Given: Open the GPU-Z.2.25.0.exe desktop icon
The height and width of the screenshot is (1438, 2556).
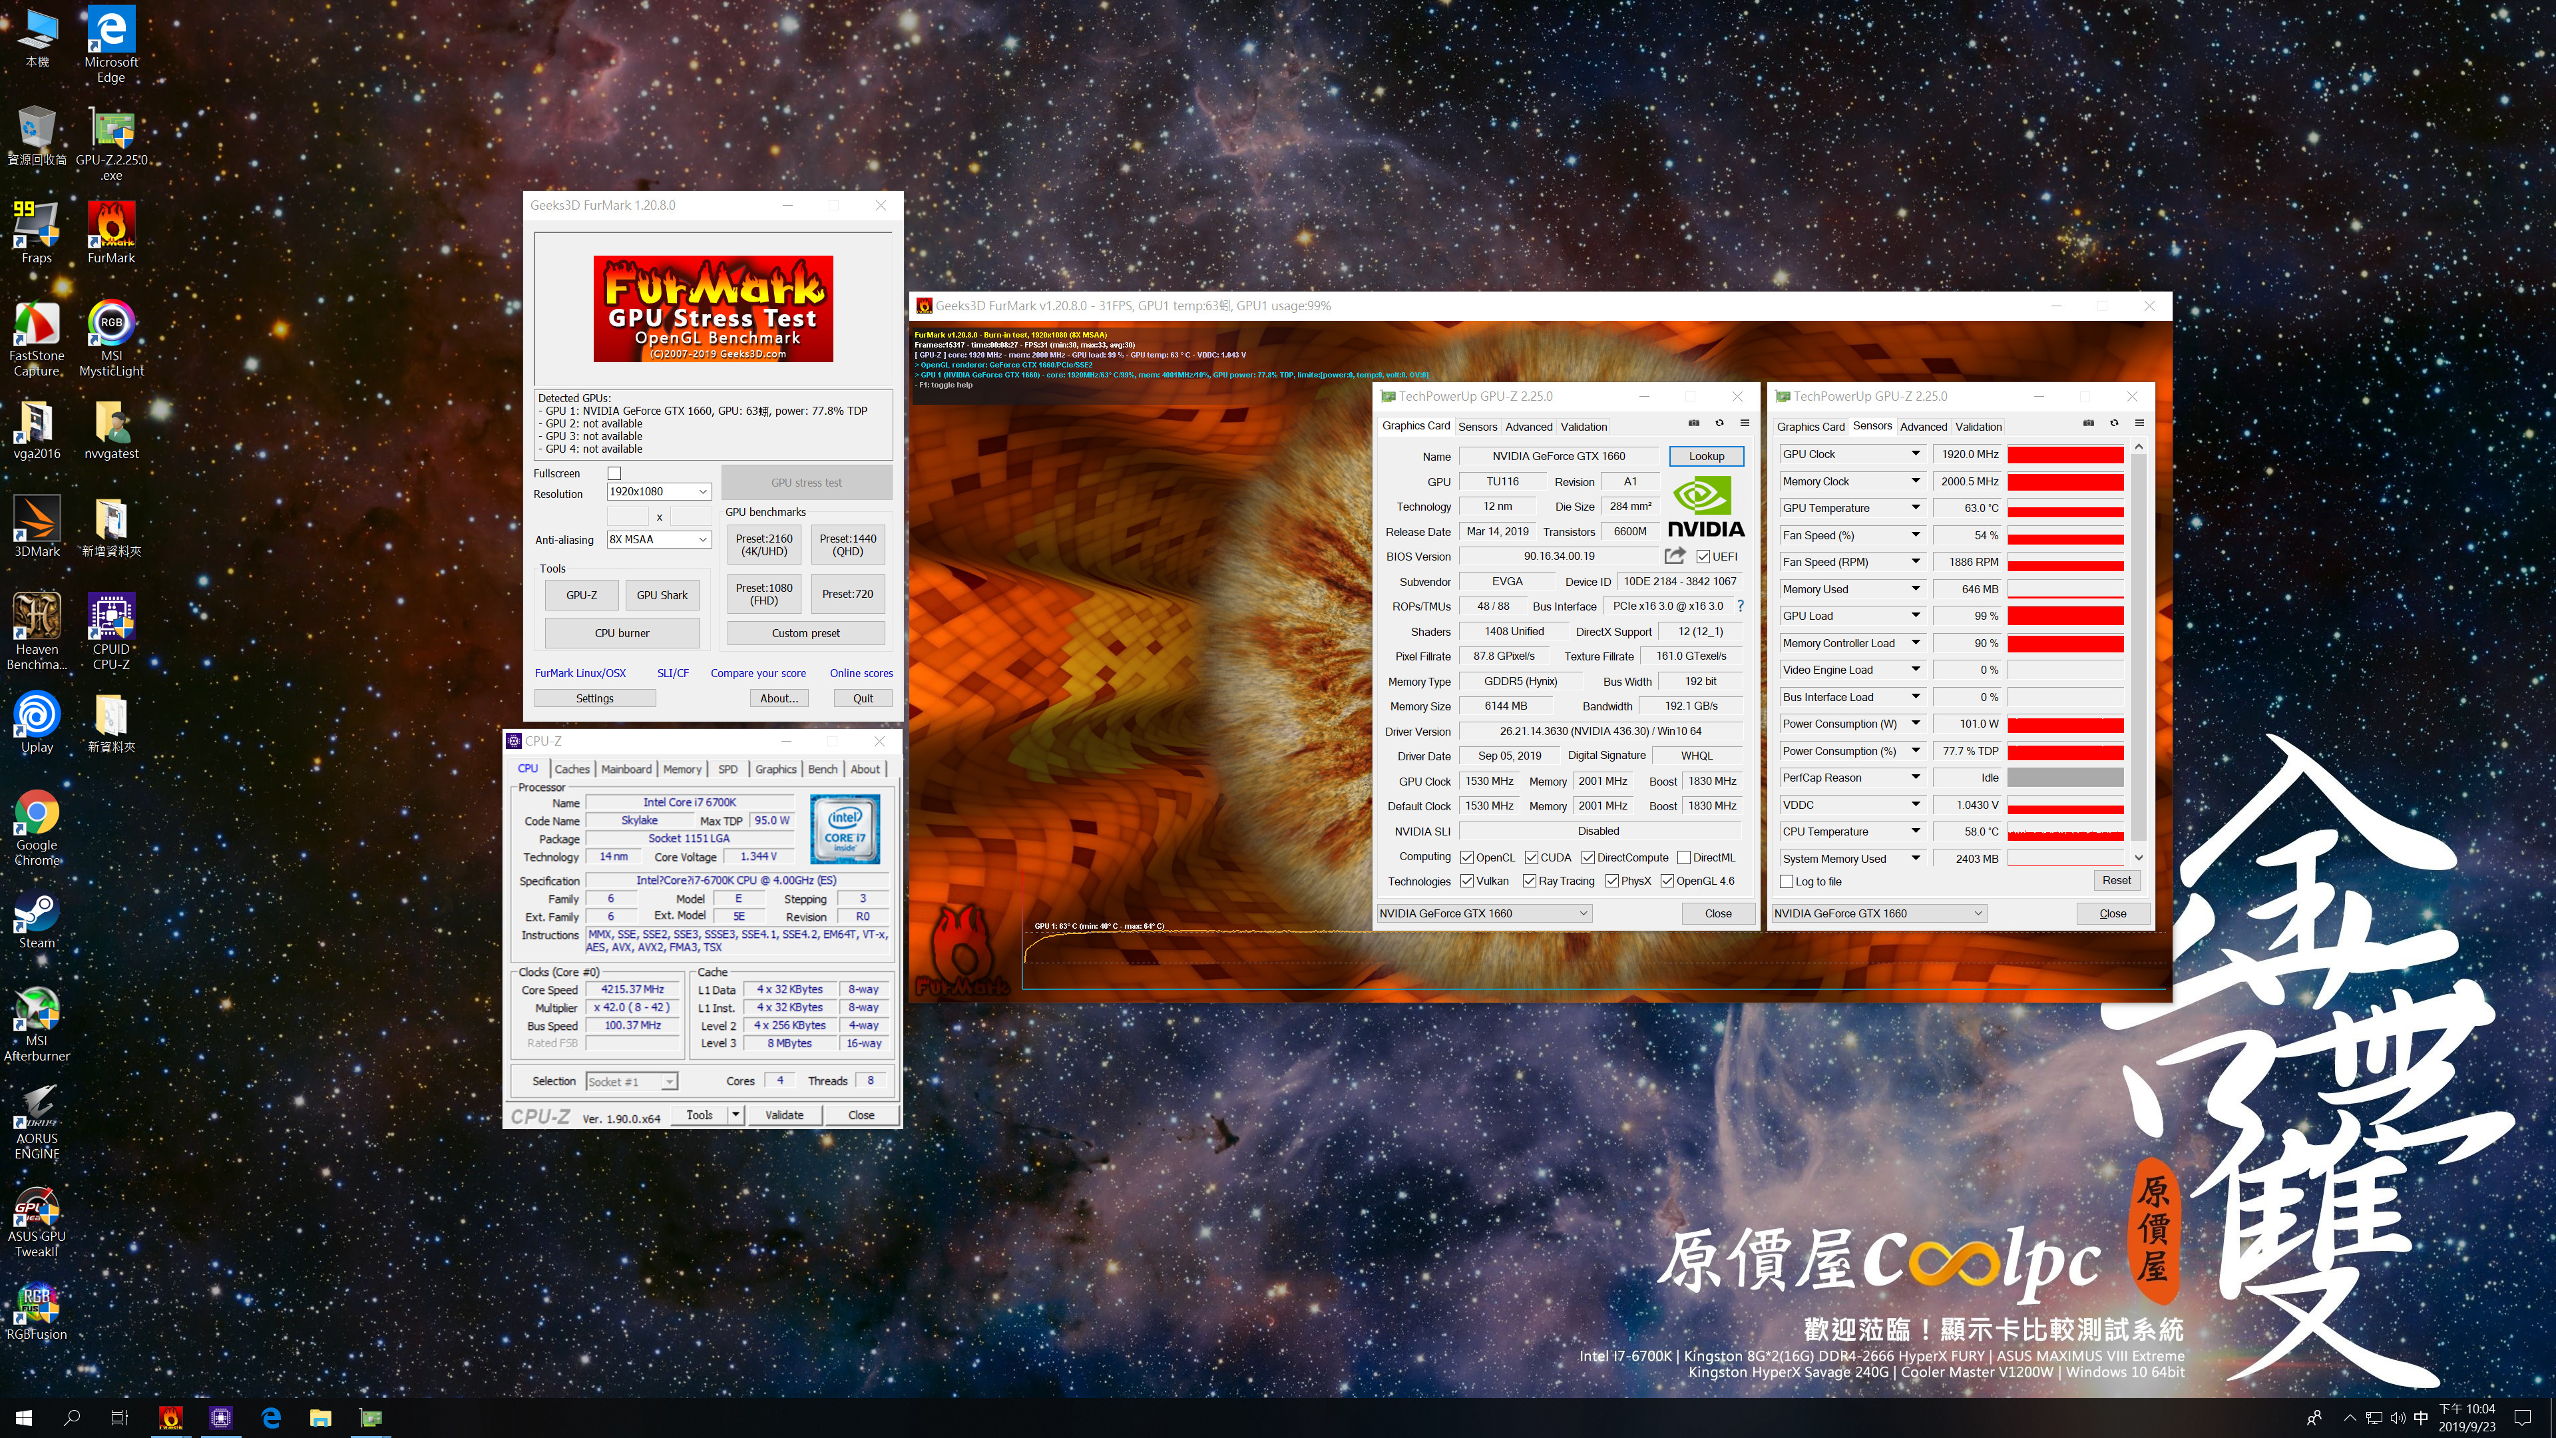Looking at the screenshot, I should coord(111,143).
